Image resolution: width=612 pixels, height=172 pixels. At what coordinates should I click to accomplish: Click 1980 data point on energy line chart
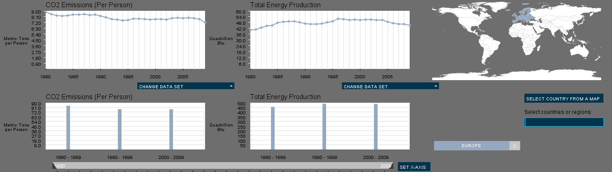click(x=250, y=30)
